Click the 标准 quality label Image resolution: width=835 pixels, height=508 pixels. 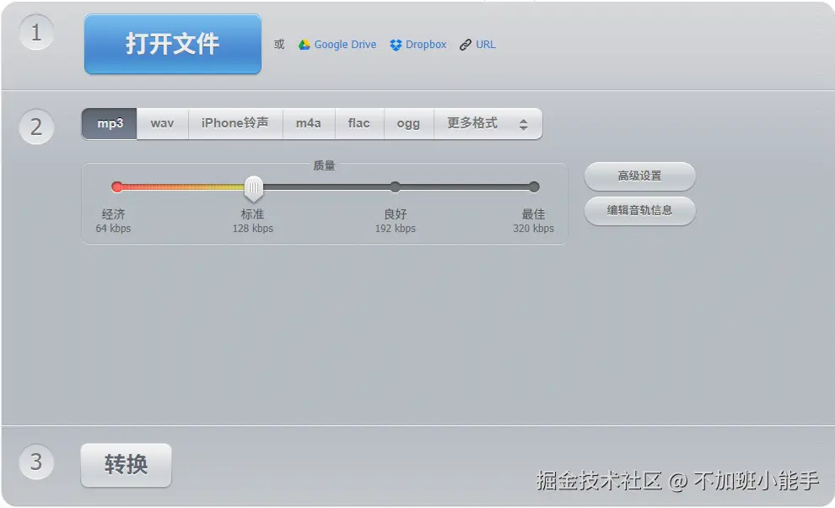click(x=252, y=214)
